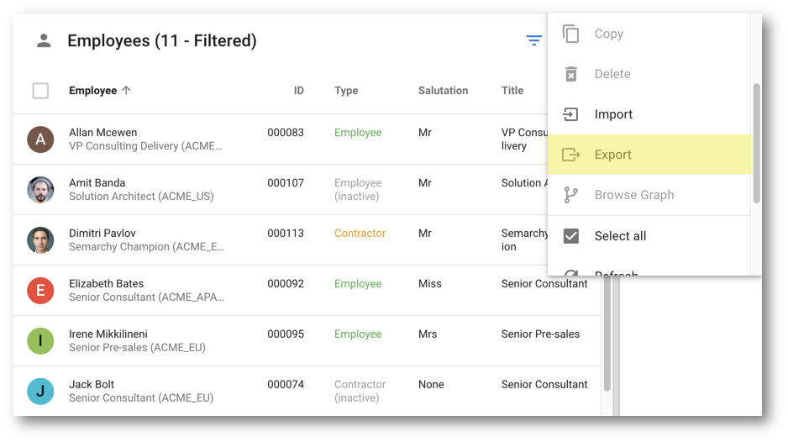Image resolution: width=788 pixels, height=442 pixels.
Task: Click Amit Banda's profile photo
Action: (x=40, y=190)
